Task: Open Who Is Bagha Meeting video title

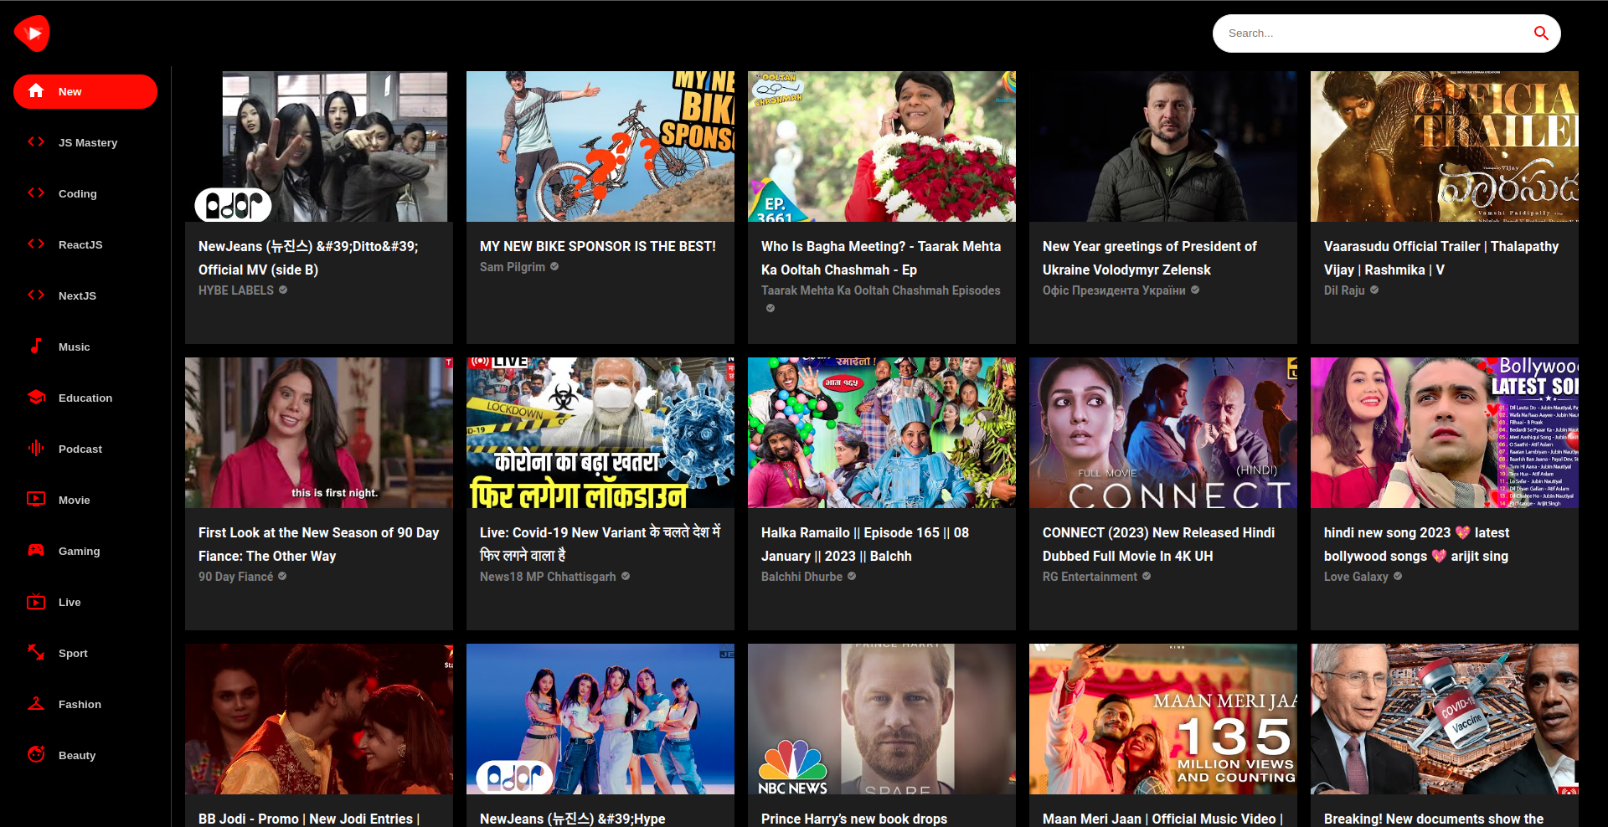Action: pos(881,258)
